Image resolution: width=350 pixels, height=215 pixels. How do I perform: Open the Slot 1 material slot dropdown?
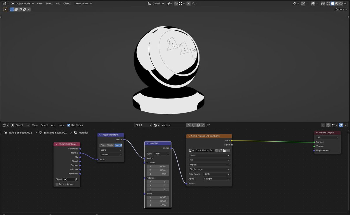point(143,125)
